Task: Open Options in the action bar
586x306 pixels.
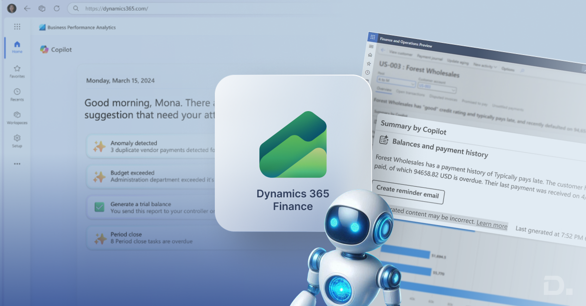Action: (508, 69)
